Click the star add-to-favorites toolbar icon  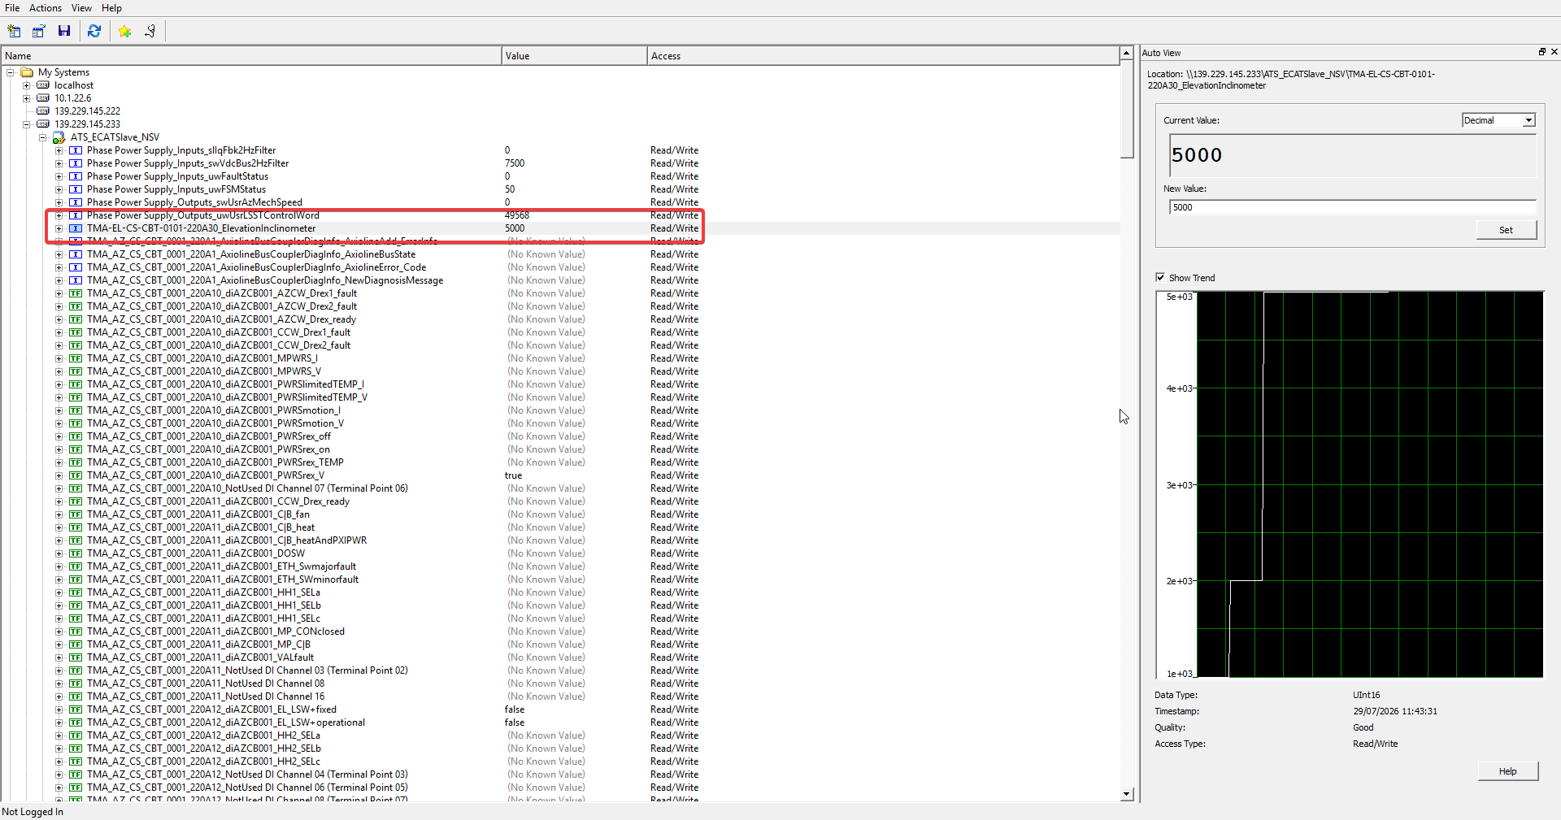coord(124,31)
